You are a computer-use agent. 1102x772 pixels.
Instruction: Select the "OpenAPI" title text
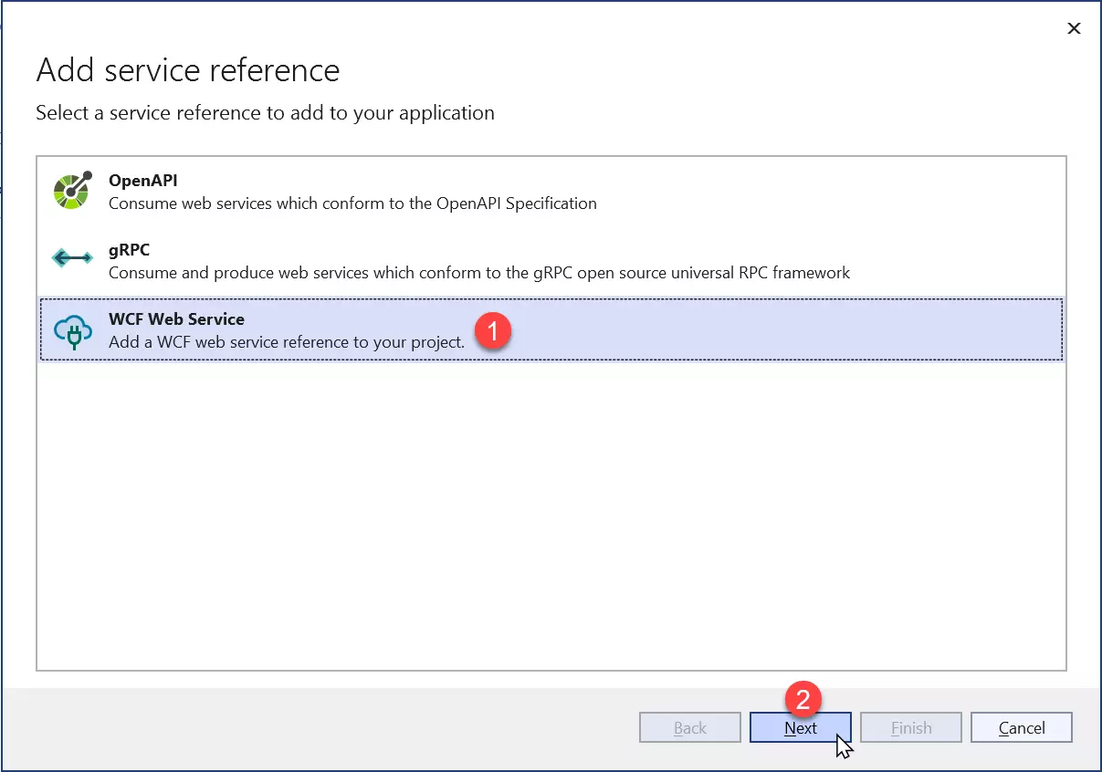coord(143,181)
